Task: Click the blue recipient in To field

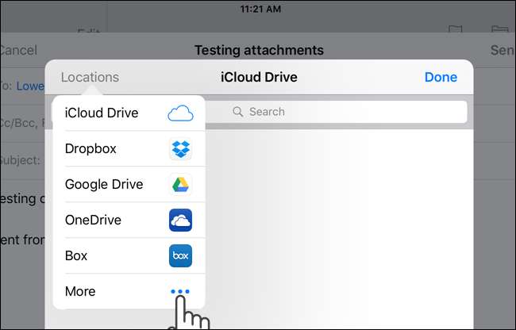Action: tap(31, 86)
